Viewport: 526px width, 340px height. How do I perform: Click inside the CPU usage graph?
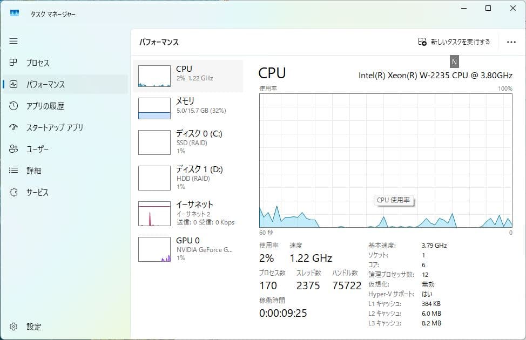click(x=386, y=162)
